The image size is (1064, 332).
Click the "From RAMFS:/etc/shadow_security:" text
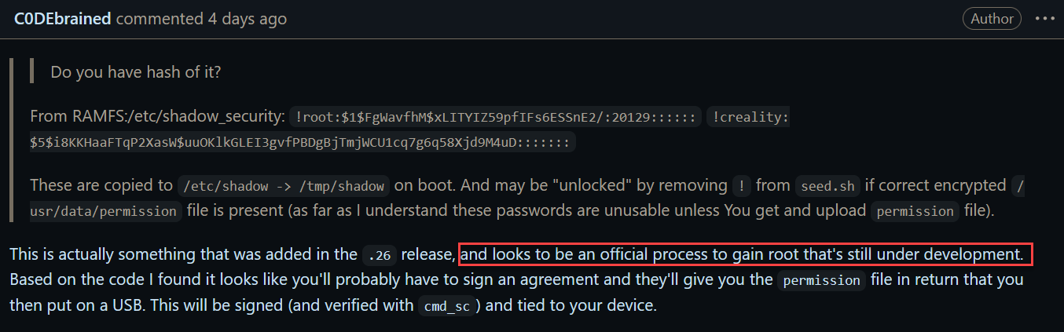(x=157, y=117)
